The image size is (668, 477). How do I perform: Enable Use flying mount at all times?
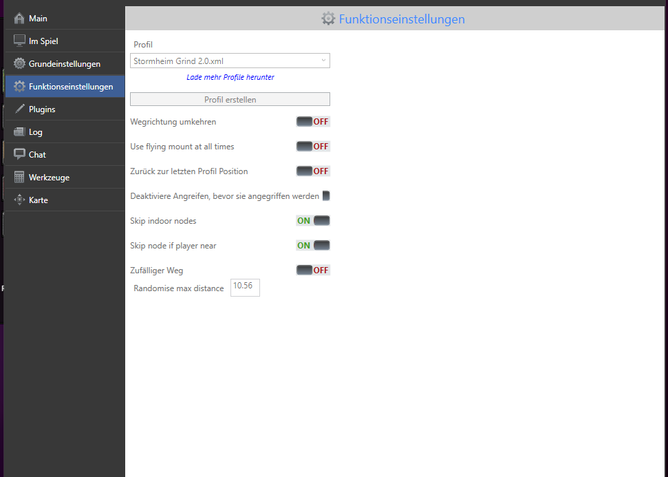pos(313,147)
